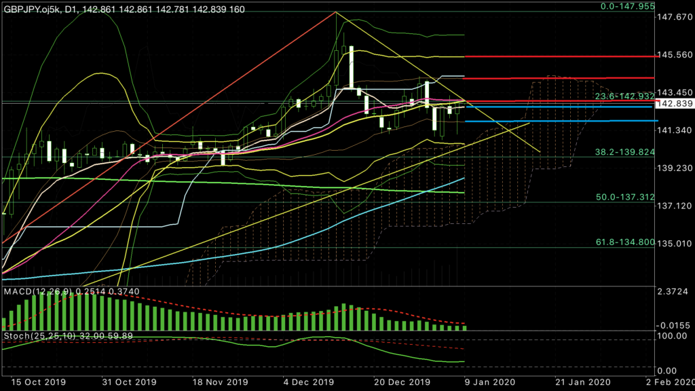695x391 pixels.
Task: Click the 139.230 price scale value
Action: pyautogui.click(x=675, y=168)
